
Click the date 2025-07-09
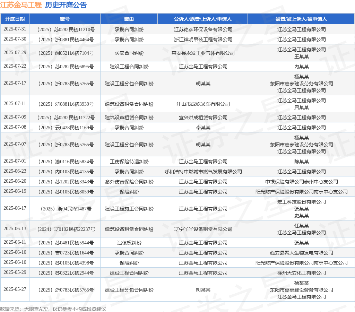coord(15,117)
